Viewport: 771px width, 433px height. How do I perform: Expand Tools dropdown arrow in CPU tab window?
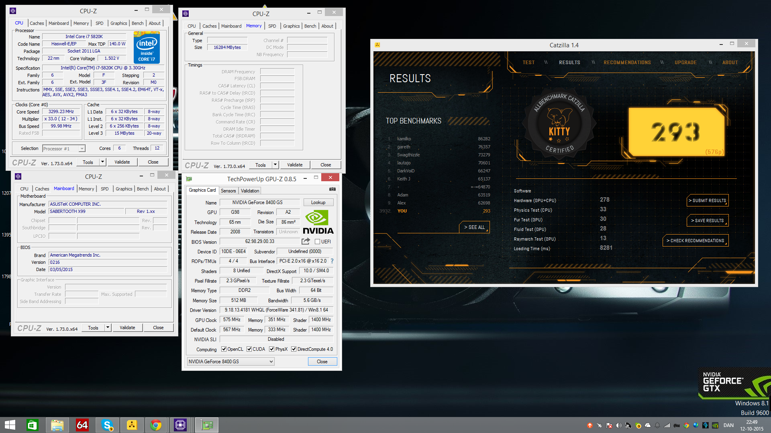click(x=102, y=162)
